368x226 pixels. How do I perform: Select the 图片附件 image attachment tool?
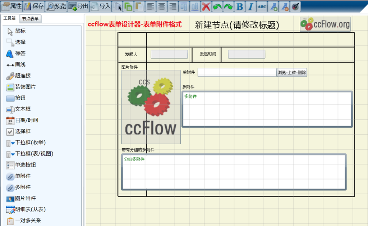(21, 198)
